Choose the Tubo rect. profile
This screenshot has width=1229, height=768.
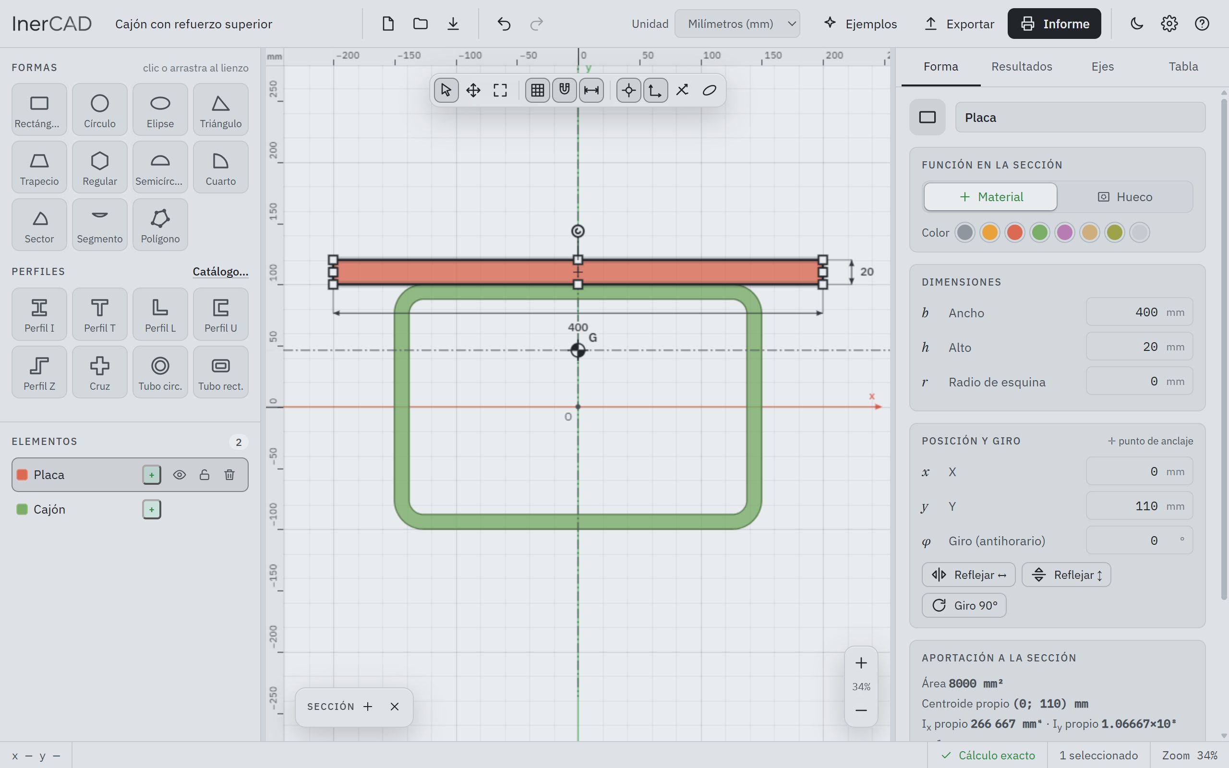[220, 372]
